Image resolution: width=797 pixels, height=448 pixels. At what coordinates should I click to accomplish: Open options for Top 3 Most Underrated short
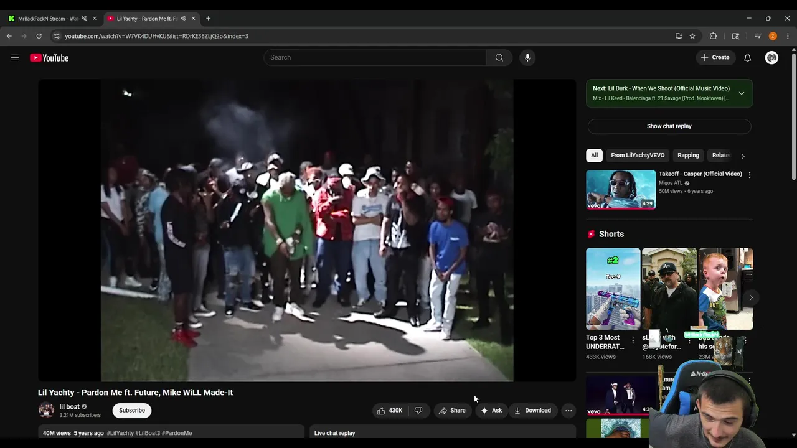(x=633, y=340)
